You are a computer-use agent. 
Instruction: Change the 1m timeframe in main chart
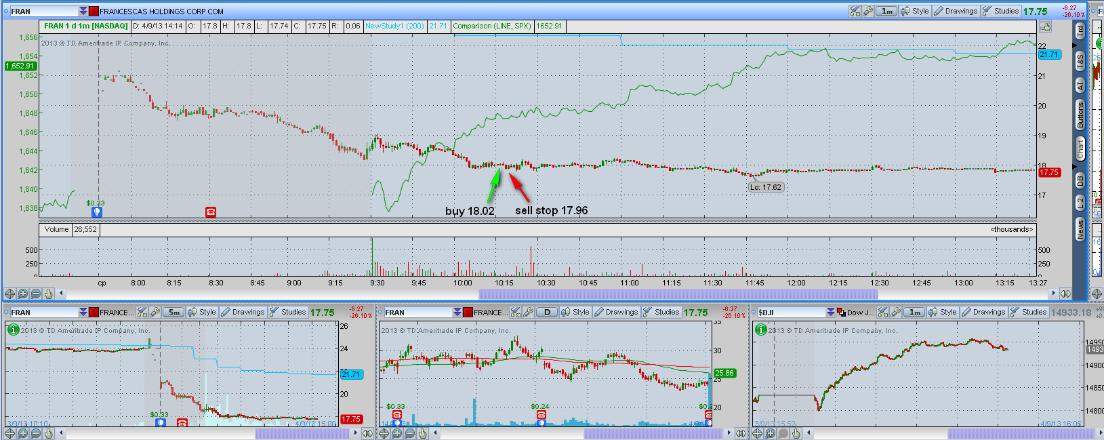pyautogui.click(x=886, y=11)
